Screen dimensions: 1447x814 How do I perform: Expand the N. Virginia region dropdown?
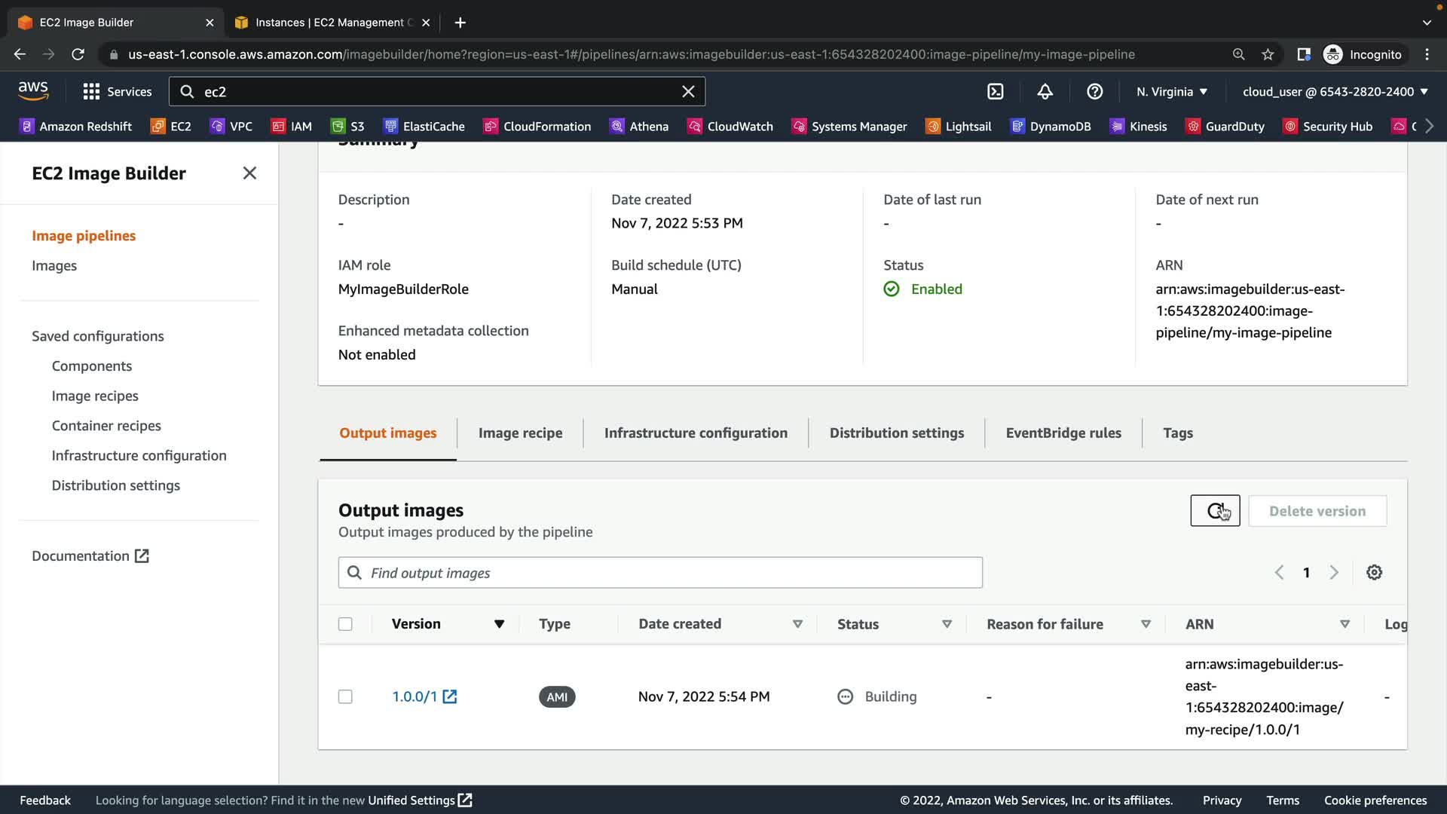[1171, 92]
